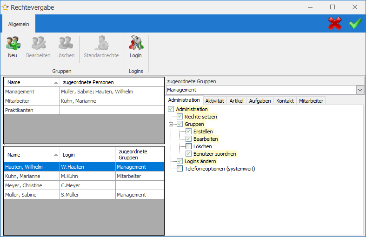Enable Telefonieoptionen (systemweit) checkbox
The height and width of the screenshot is (237, 366).
tap(180, 168)
